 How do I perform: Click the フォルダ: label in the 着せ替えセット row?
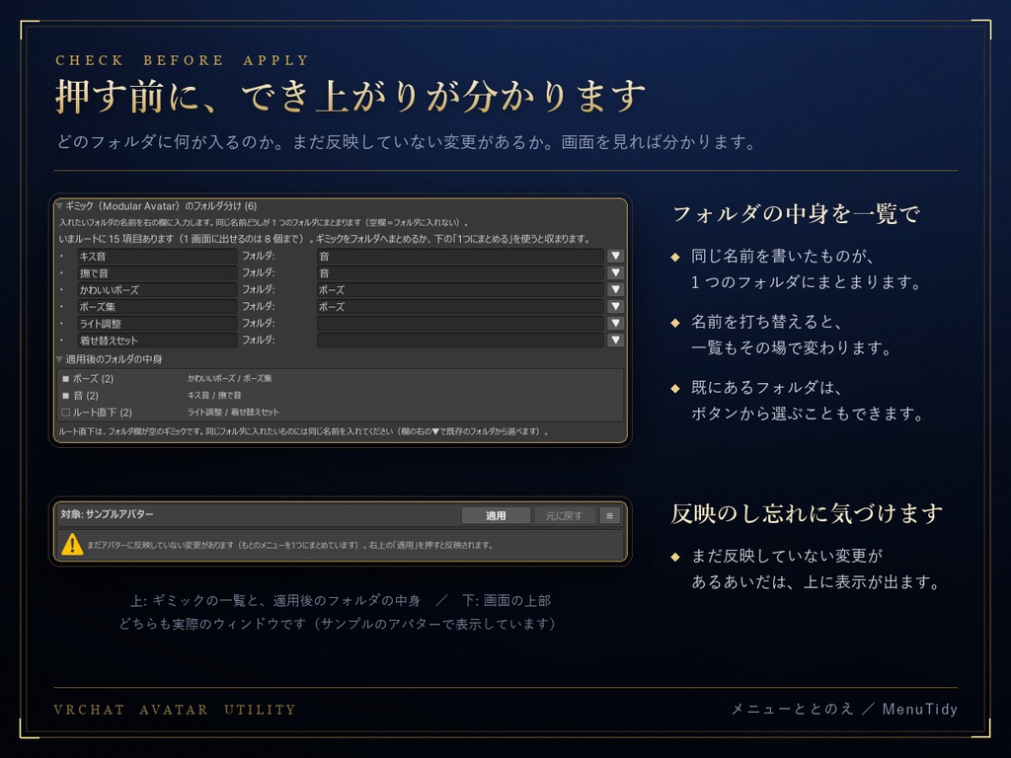click(258, 340)
